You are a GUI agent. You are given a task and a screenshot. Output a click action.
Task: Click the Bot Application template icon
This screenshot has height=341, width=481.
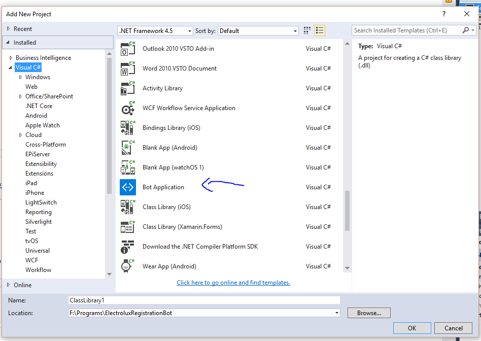click(x=128, y=187)
